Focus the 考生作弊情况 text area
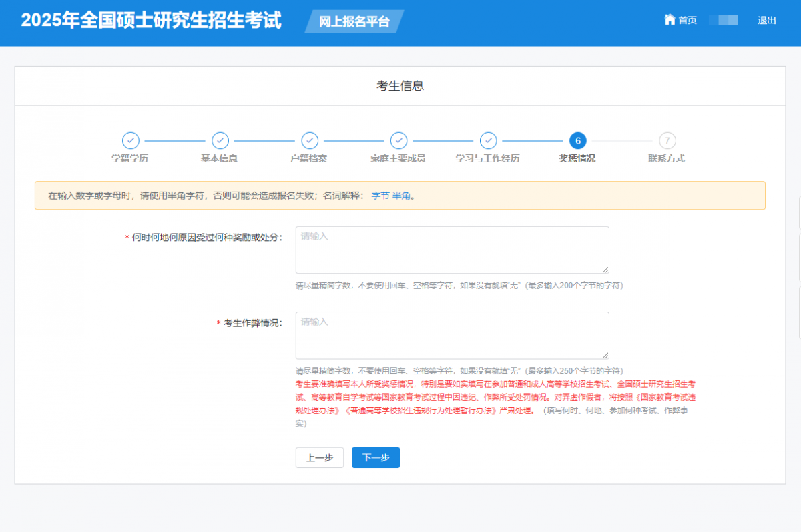The height and width of the screenshot is (532, 801). point(452,335)
